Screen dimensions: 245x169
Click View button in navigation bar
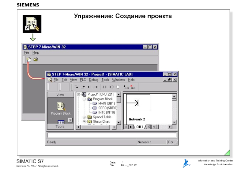coord(60,95)
